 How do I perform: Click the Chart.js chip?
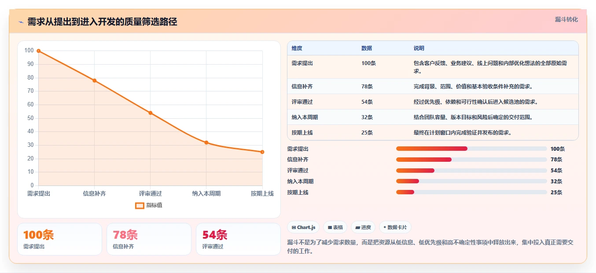304,227
